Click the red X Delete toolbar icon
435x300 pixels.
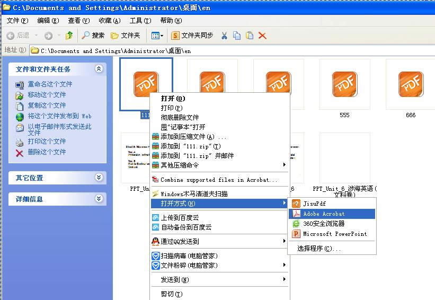point(262,36)
